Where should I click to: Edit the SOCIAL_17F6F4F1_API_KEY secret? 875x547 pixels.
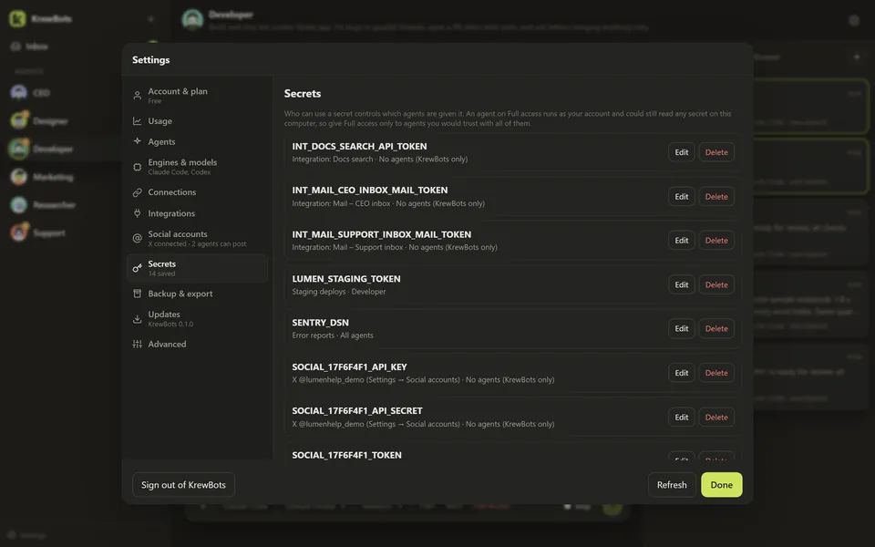pyautogui.click(x=682, y=373)
